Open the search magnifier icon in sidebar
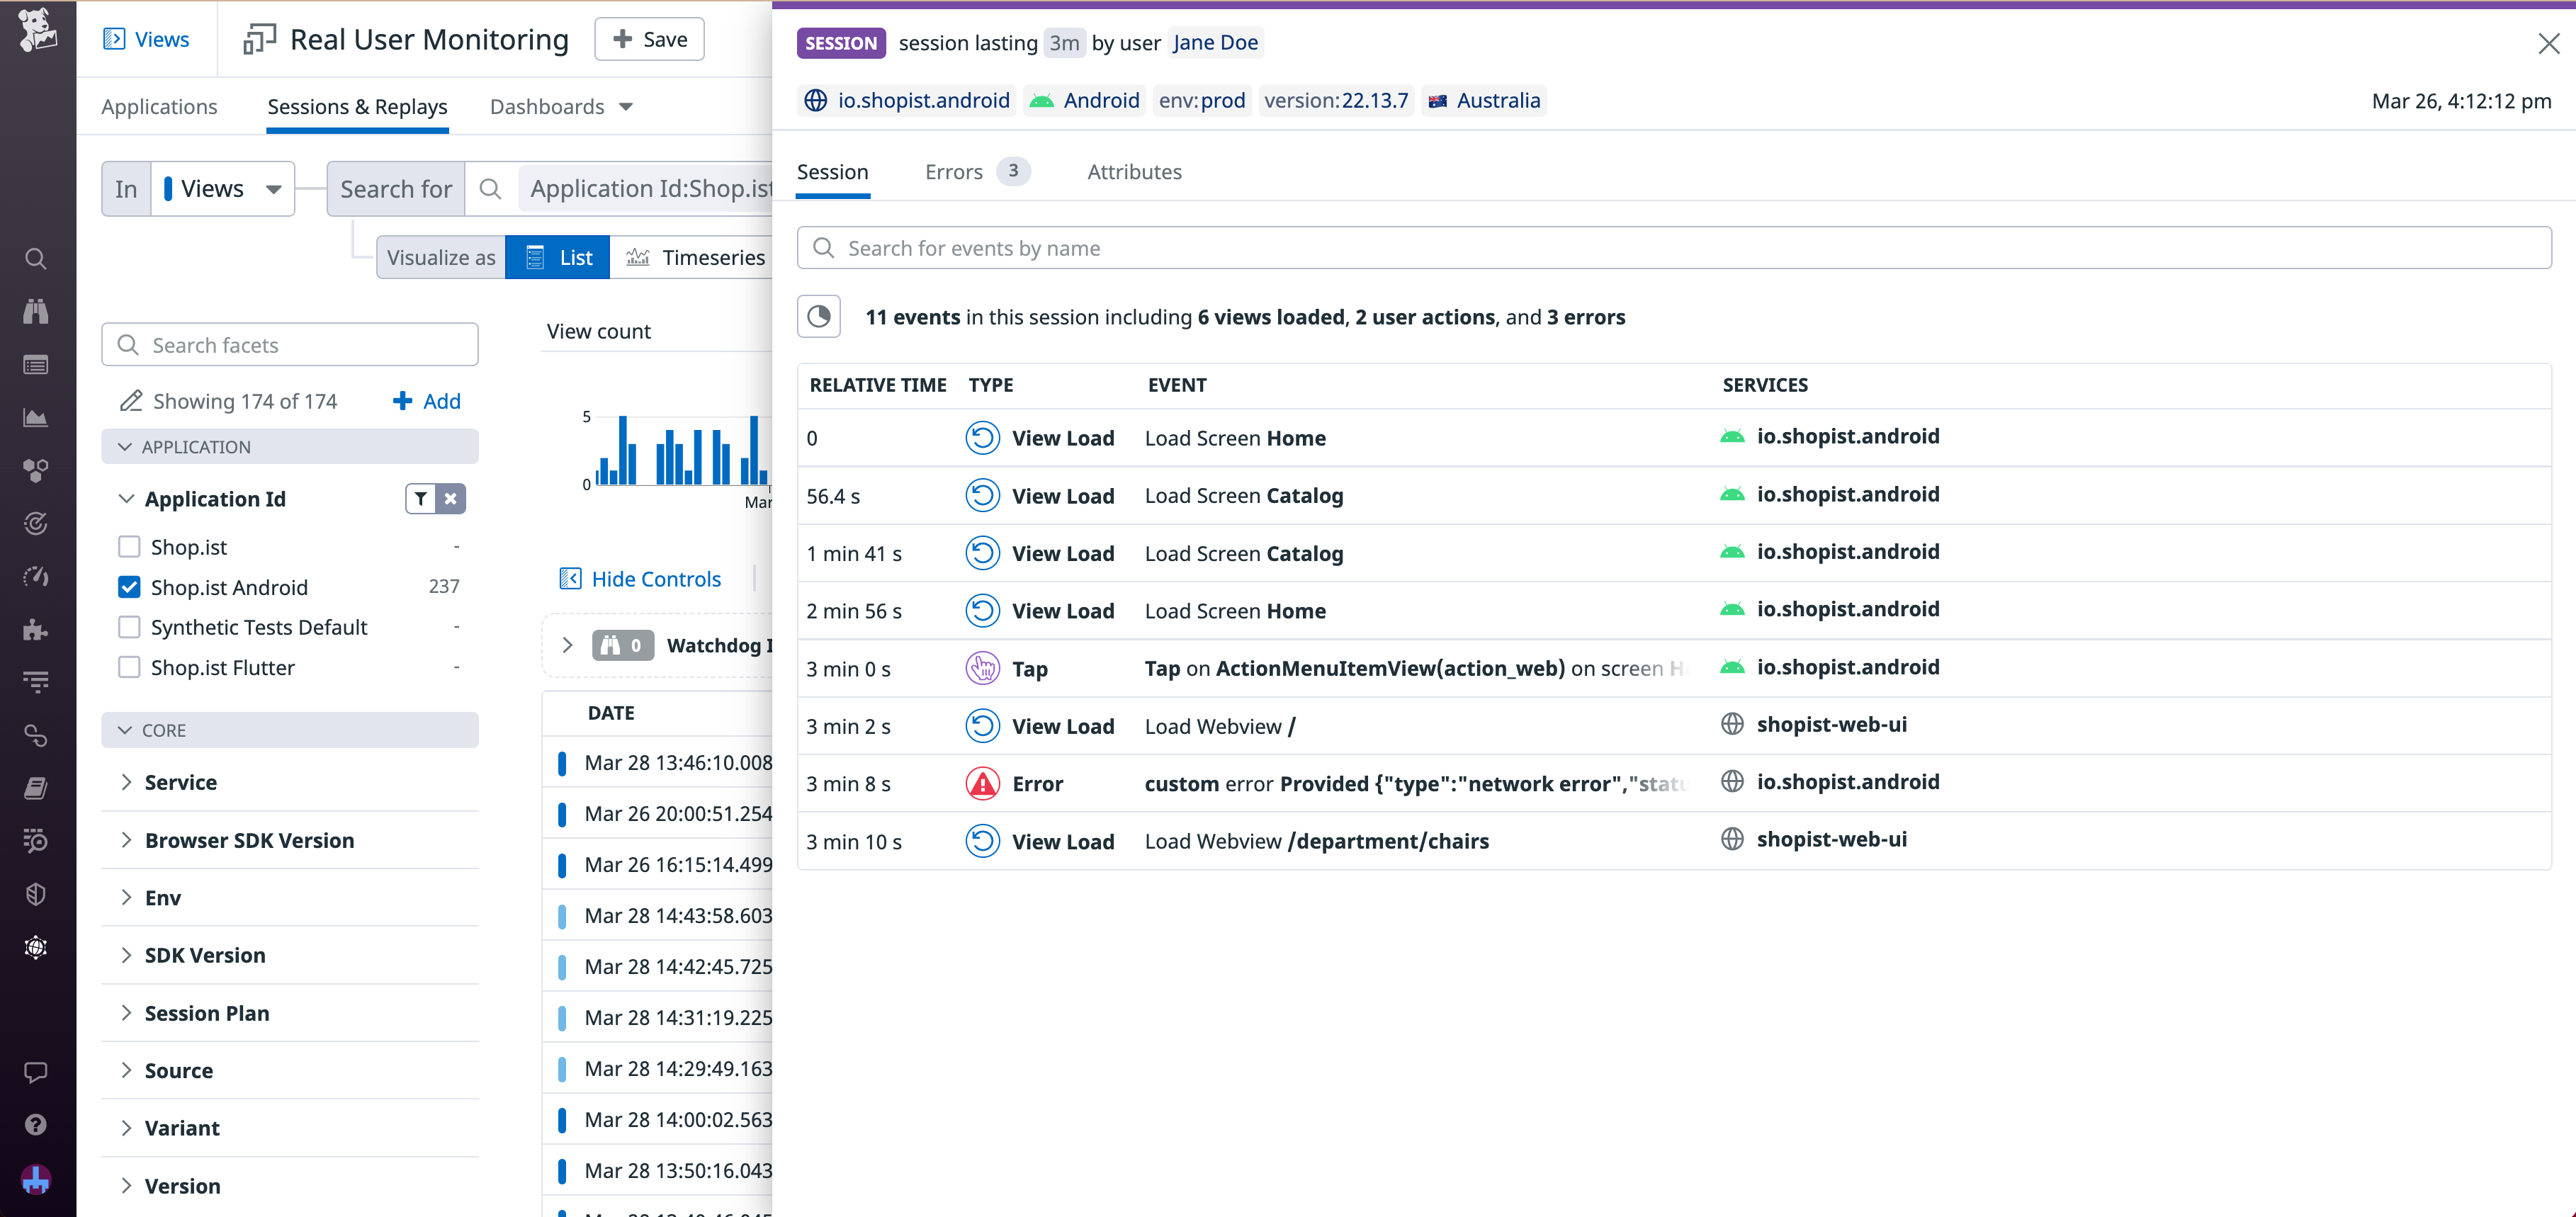The image size is (2576, 1217). point(35,258)
